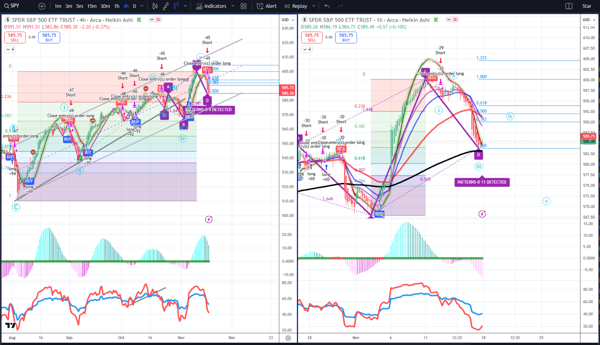Select the 4h interval tab
This screenshot has height=345, width=600.
click(x=126, y=6)
